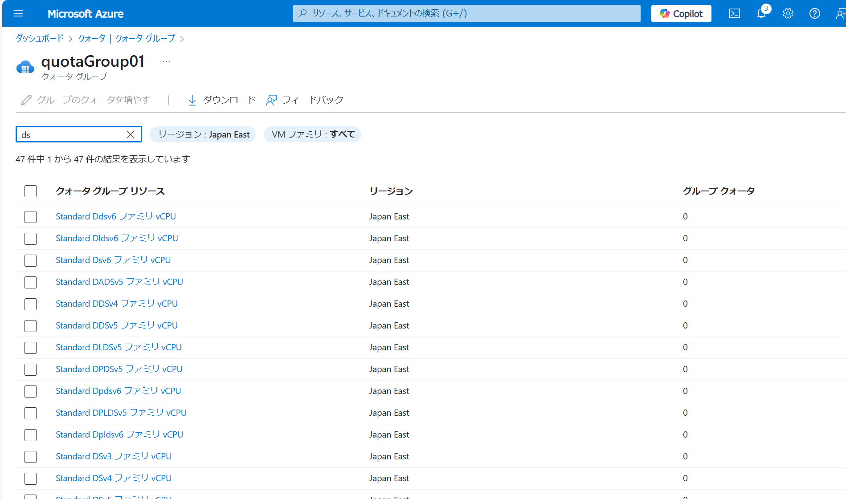This screenshot has width=846, height=499.
Task: Focus the global Azure search box
Action: (x=466, y=13)
